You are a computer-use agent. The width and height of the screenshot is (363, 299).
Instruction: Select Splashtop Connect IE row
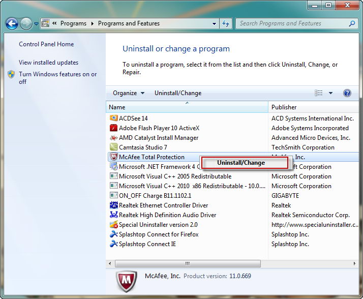click(x=233, y=244)
